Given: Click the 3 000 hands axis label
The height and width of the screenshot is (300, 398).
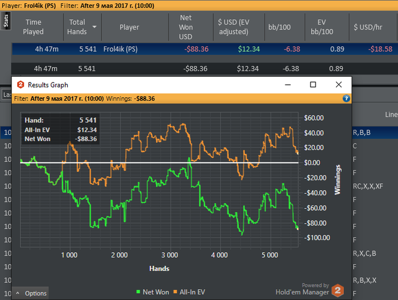Looking at the screenshot, I should pos(169,255).
